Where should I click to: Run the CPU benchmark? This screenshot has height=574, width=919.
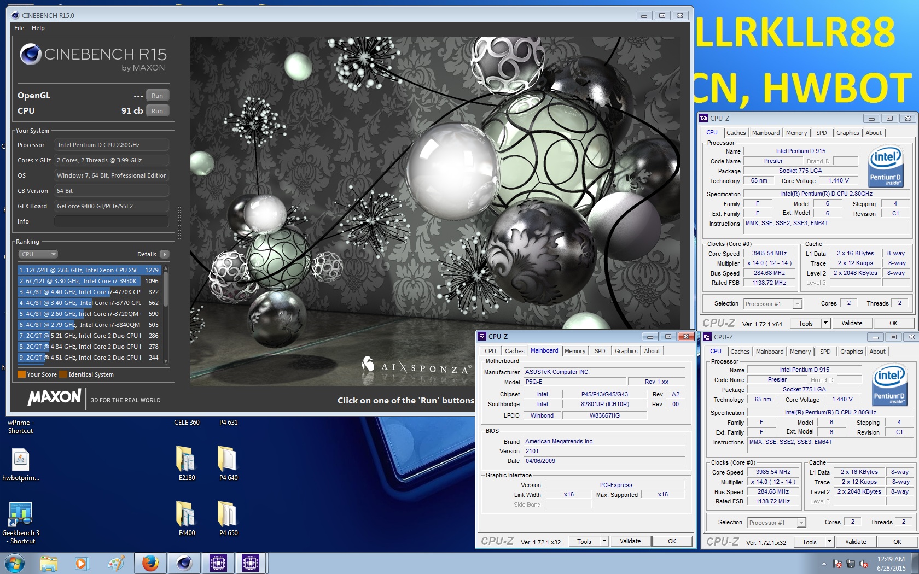point(157,111)
